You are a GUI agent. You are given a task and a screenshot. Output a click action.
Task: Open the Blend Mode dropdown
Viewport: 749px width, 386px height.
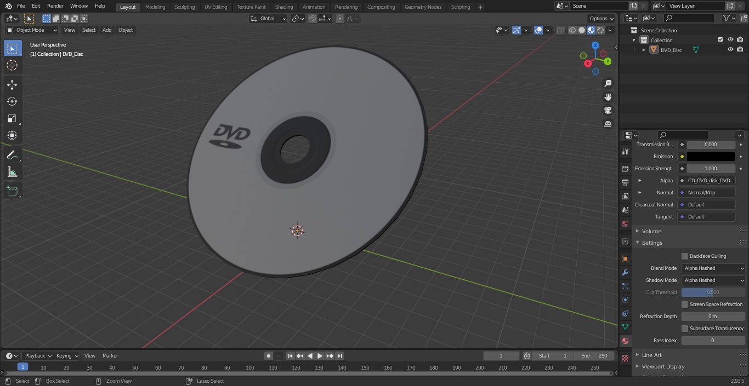[713, 268]
